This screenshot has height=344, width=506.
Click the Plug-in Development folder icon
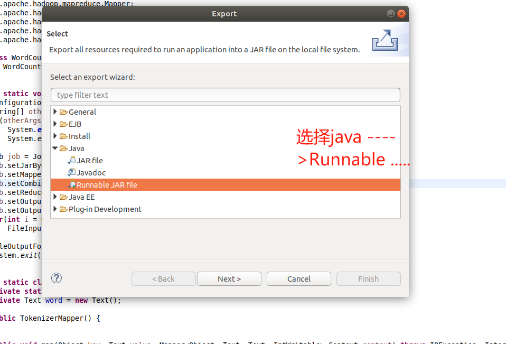tap(63, 209)
